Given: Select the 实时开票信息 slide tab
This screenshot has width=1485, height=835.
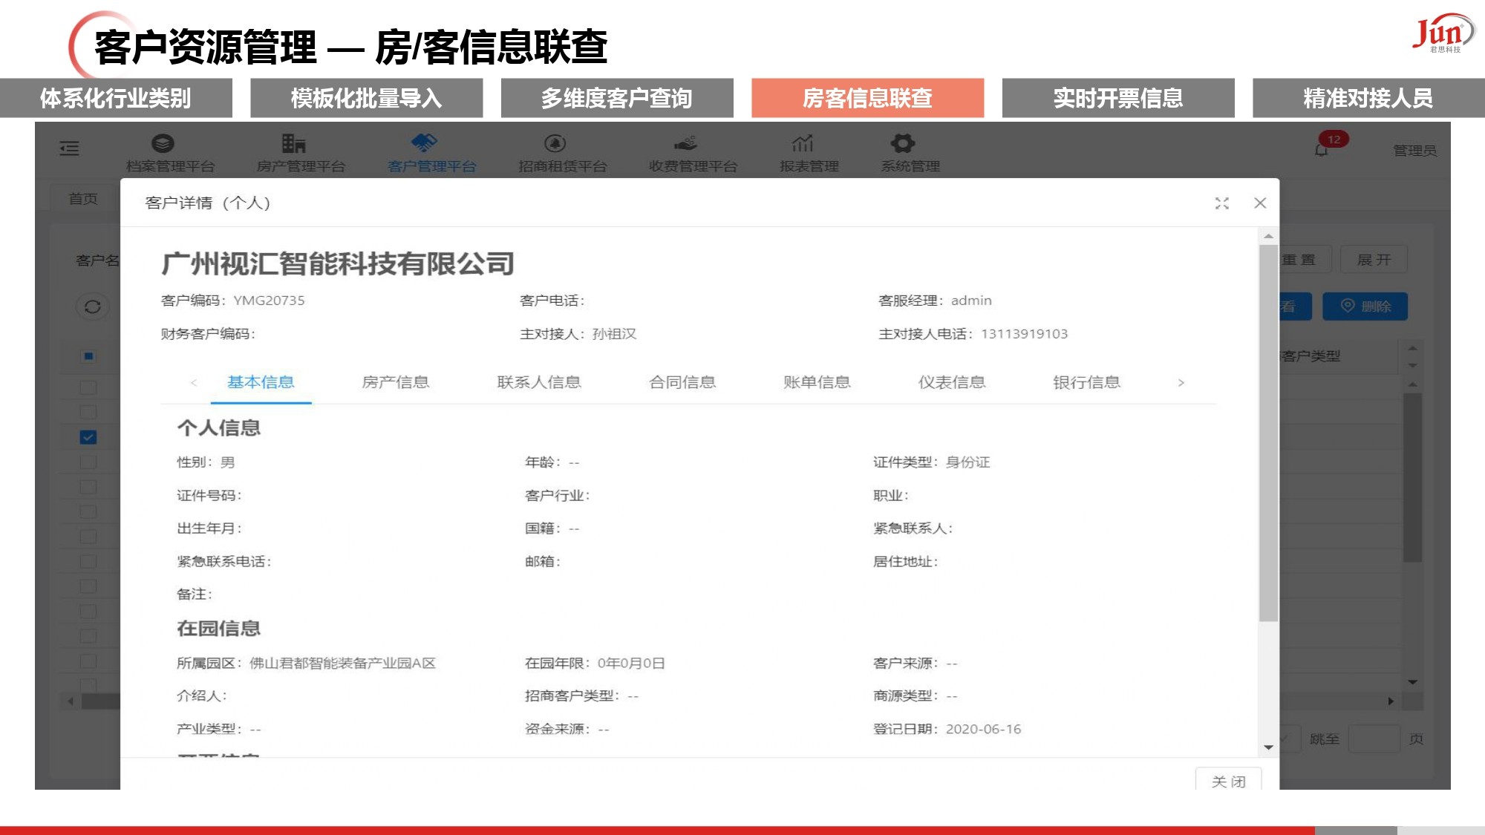Looking at the screenshot, I should pyautogui.click(x=1118, y=98).
